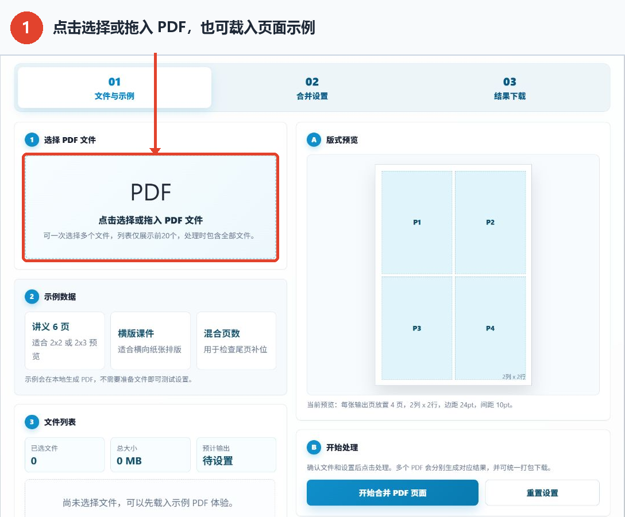
Task: Click the 示例会在本地生成 PDF note
Action: click(x=109, y=379)
